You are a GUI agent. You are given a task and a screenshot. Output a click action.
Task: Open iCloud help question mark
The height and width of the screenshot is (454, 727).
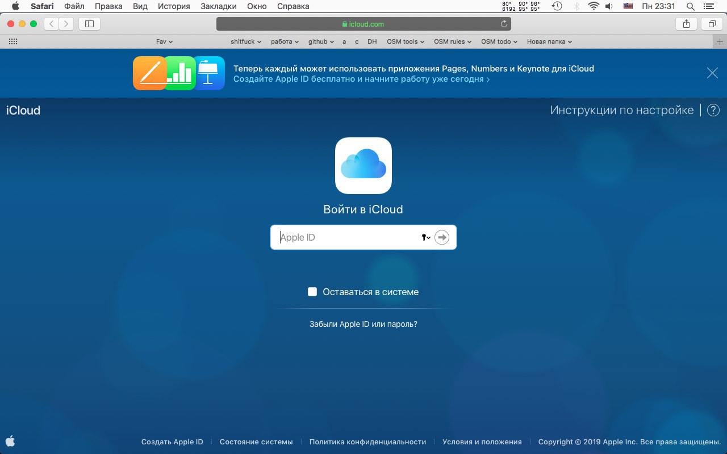[x=713, y=110]
